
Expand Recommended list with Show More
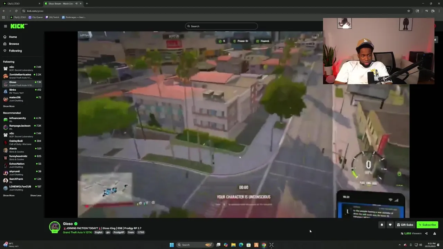point(9,196)
